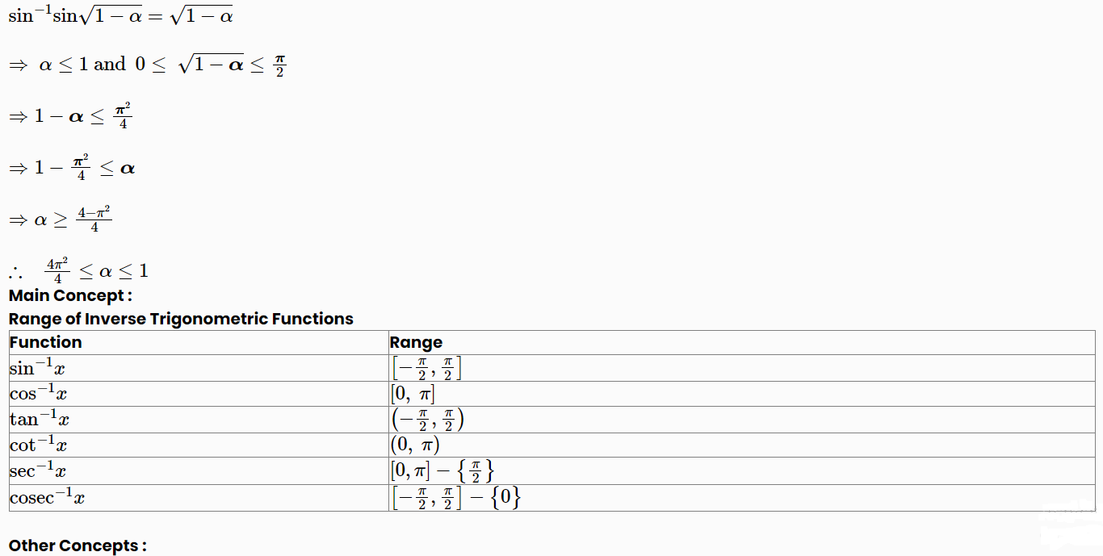This screenshot has width=1103, height=556.
Task: Click the 'Other Concepts :' heading
Action: [78, 546]
